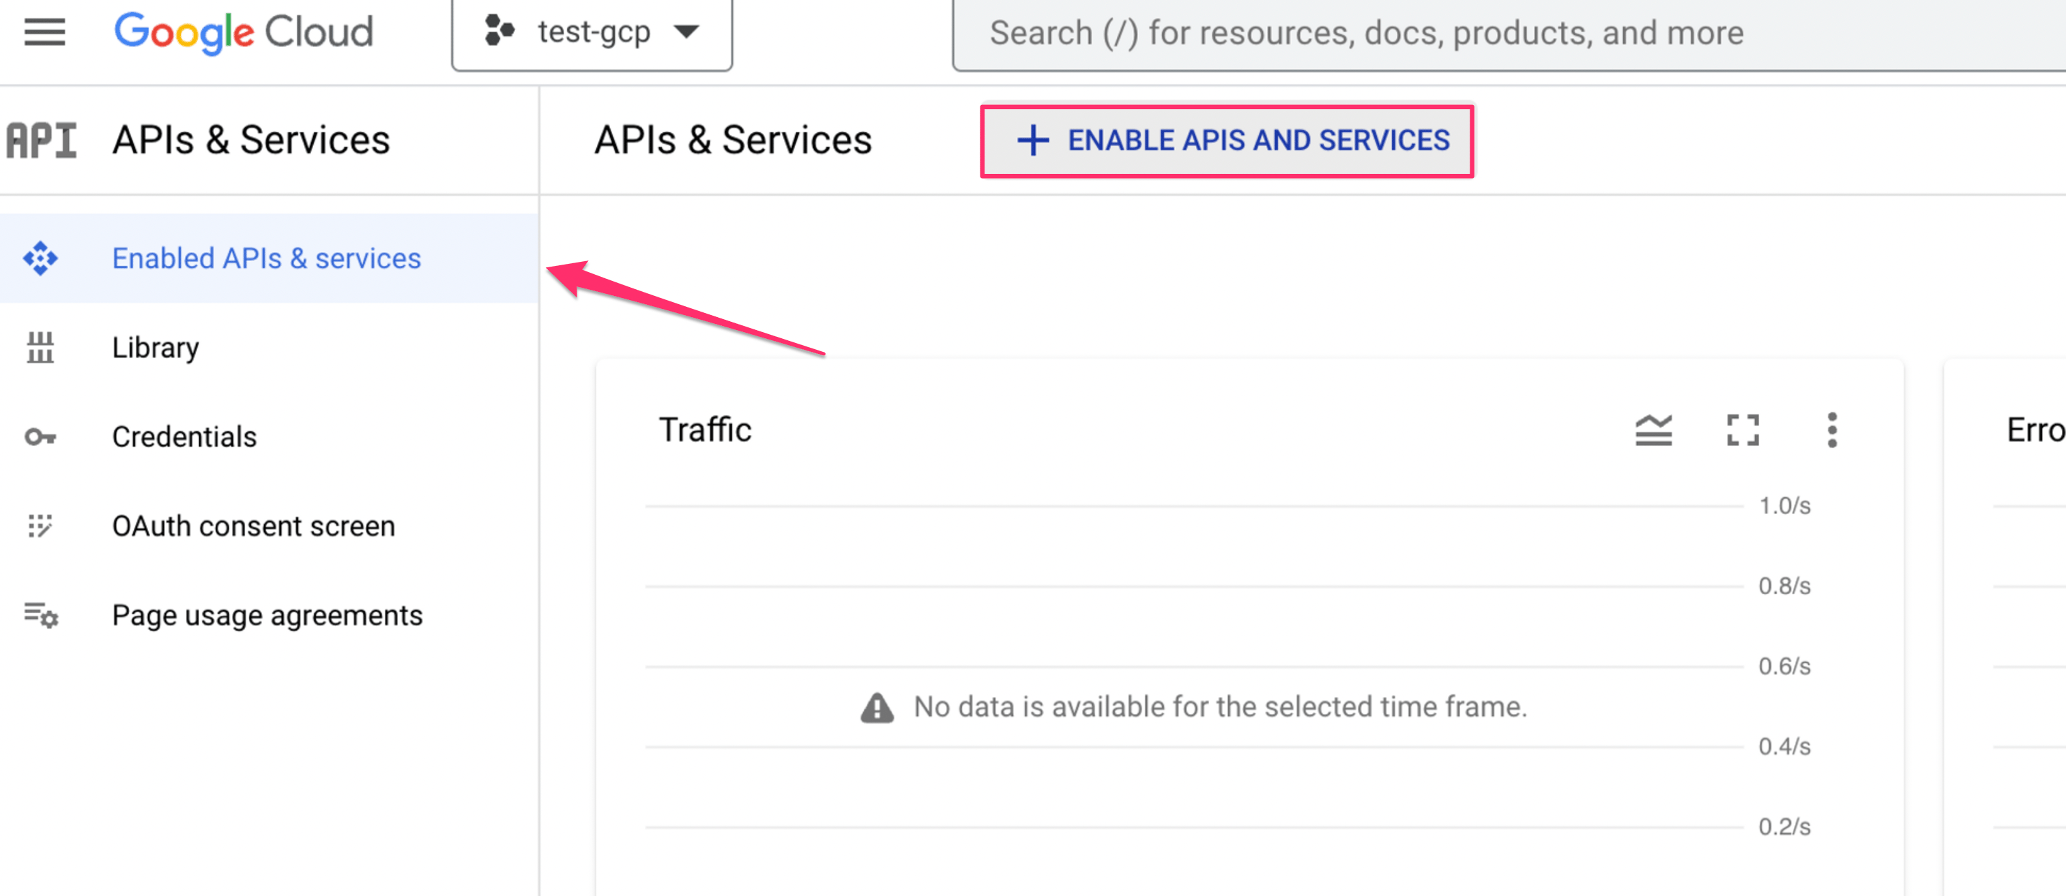2066x896 pixels.
Task: Click the API logo icon in sidebar header
Action: 42,140
